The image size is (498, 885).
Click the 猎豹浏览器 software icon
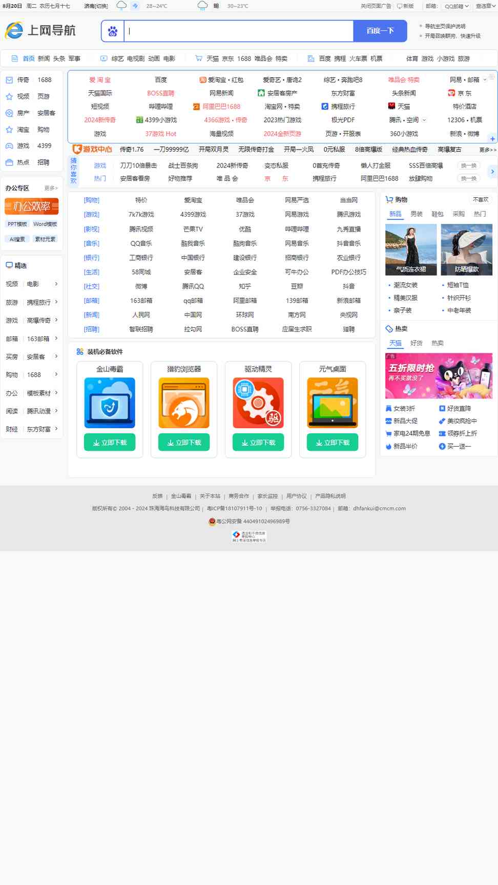[x=184, y=403]
